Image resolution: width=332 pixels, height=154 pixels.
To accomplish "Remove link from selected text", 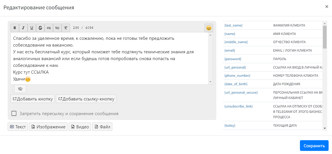I will 57,28.
